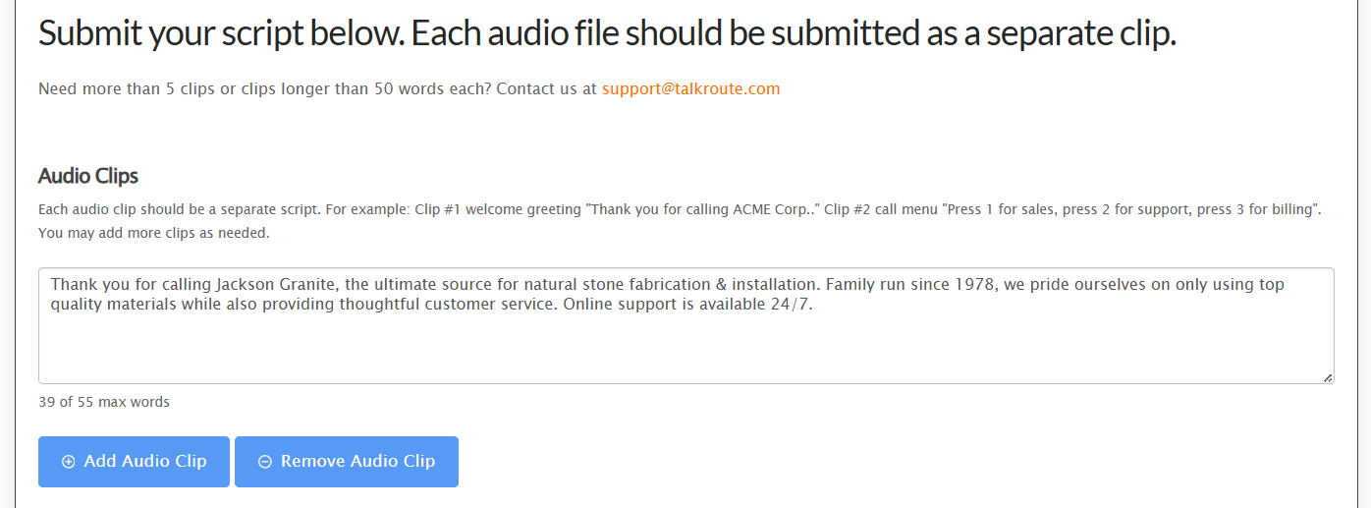This screenshot has width=1371, height=508.
Task: Place cursor on "Jackson Granite" in the script
Action: pos(277,285)
